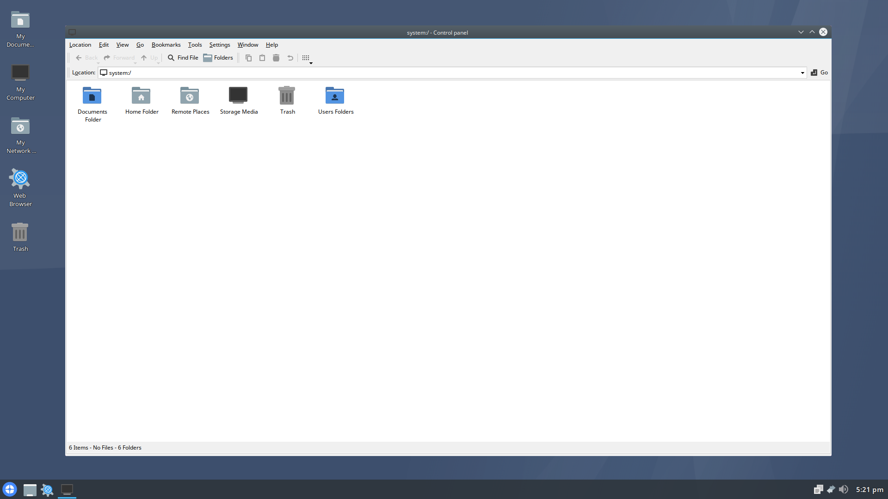Screen dimensions: 888x499
Task: Open the Help menu
Action: tap(272, 45)
